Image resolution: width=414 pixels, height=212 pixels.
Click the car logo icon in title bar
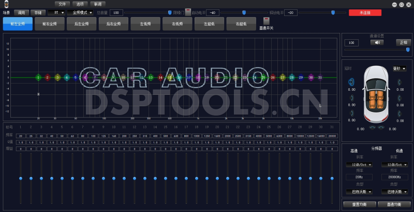(x=6, y=4)
